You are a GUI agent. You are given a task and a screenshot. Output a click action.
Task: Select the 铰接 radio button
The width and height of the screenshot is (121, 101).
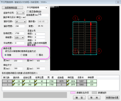point(21,55)
